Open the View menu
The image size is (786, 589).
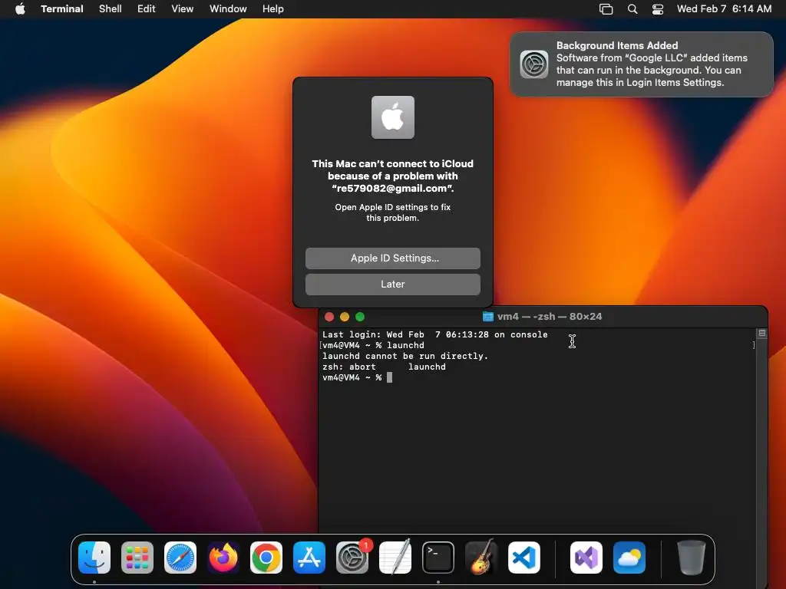(183, 9)
